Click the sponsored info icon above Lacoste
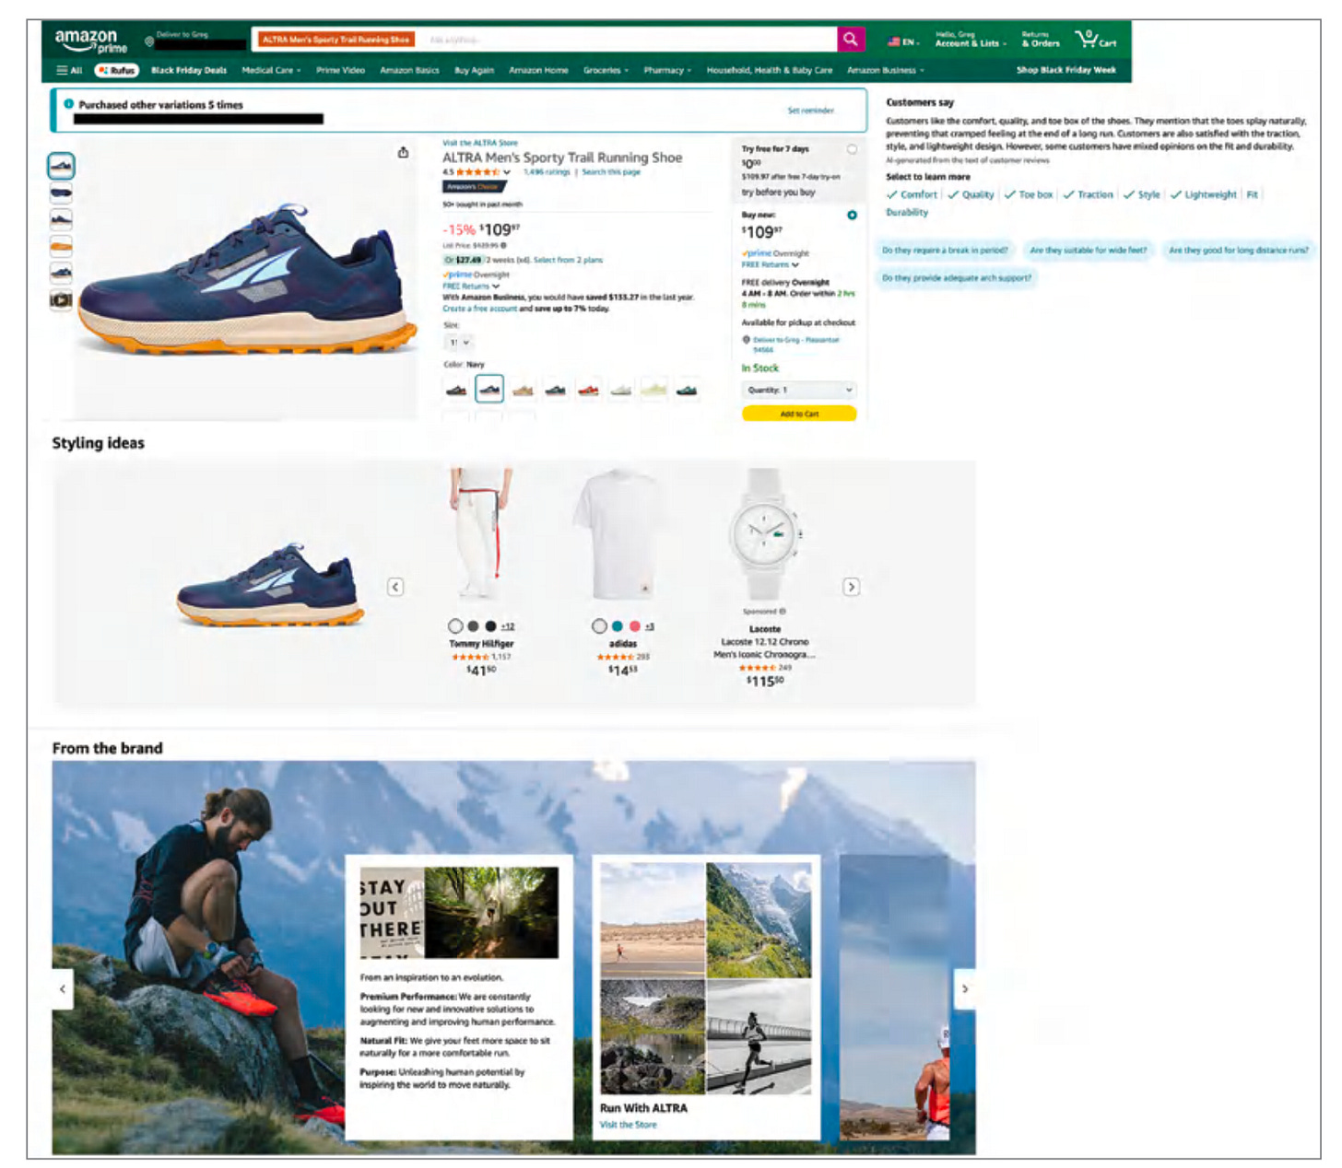Screen dimensions: 1342x1168 [783, 612]
